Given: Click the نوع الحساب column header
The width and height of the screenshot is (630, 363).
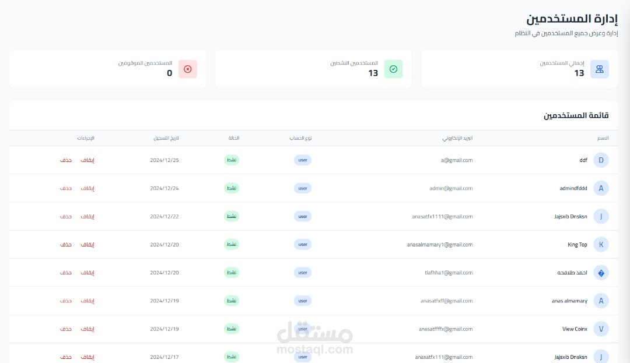Looking at the screenshot, I should coord(300,138).
